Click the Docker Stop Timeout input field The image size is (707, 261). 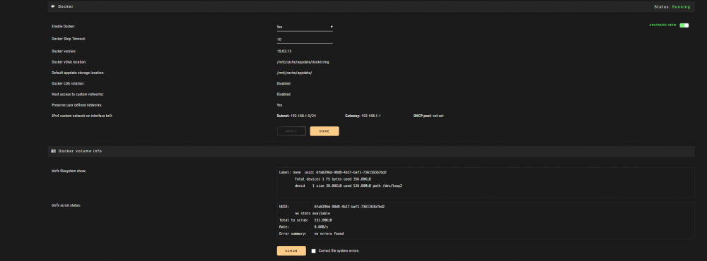click(305, 40)
